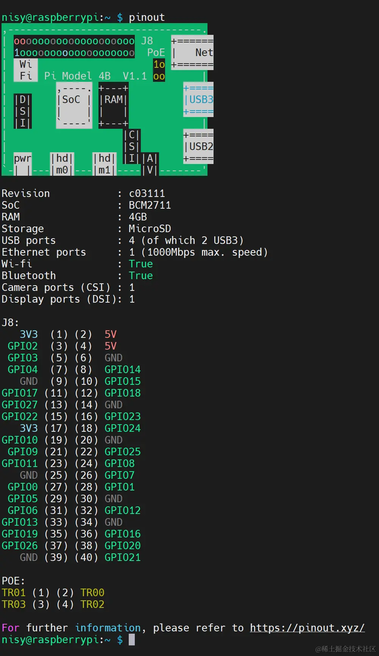Screen dimensions: 379x656
Task: Click the J8: header heading
Action: [10, 323]
